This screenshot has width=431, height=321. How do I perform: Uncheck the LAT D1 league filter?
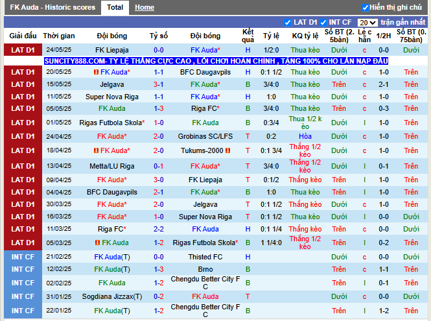pyautogui.click(x=288, y=23)
